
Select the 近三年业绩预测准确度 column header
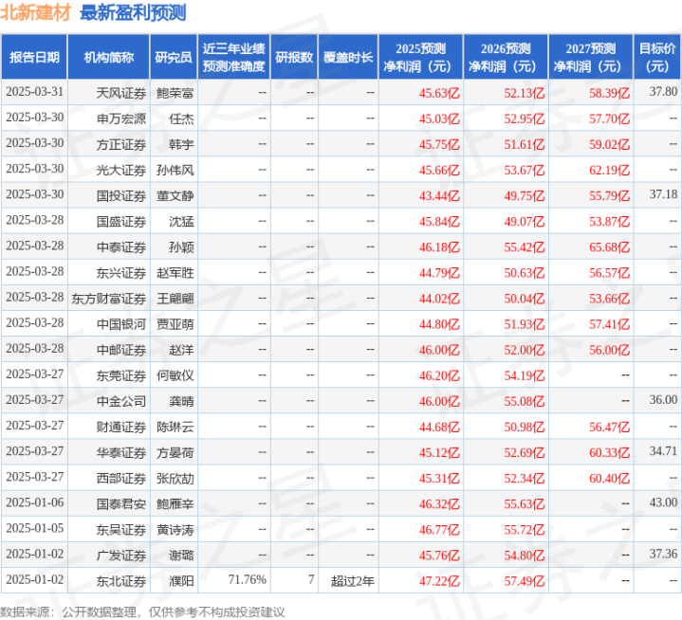[x=234, y=57]
